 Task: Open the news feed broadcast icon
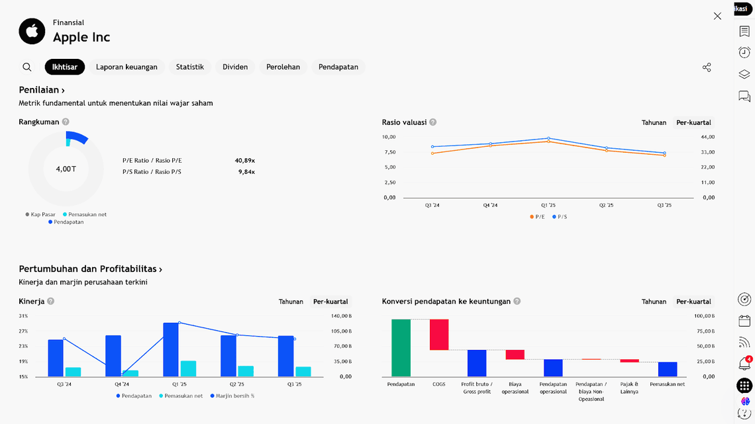coord(744,343)
